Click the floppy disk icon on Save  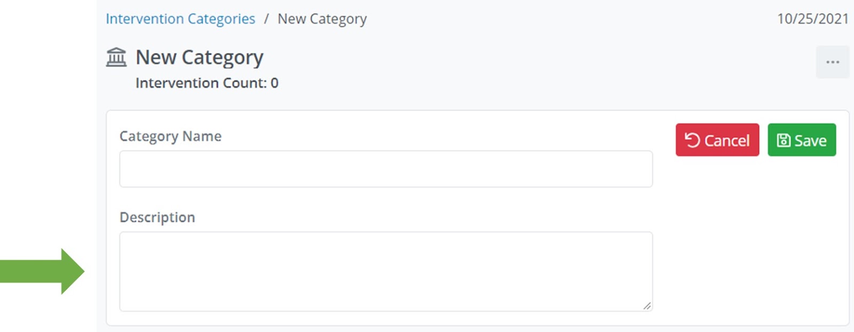(x=784, y=140)
